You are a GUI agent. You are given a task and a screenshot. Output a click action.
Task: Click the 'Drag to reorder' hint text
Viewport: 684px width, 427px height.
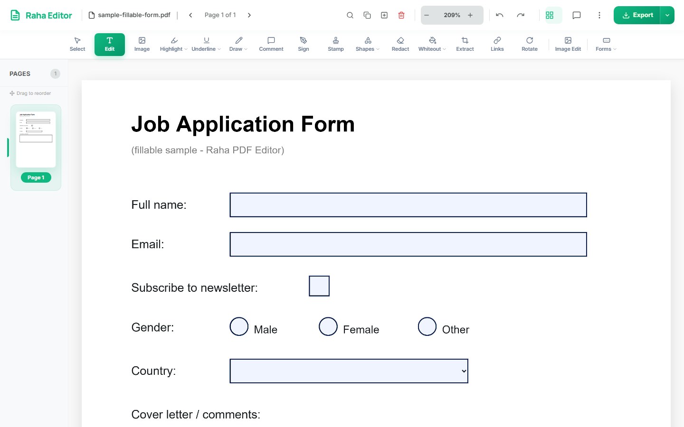(x=34, y=93)
